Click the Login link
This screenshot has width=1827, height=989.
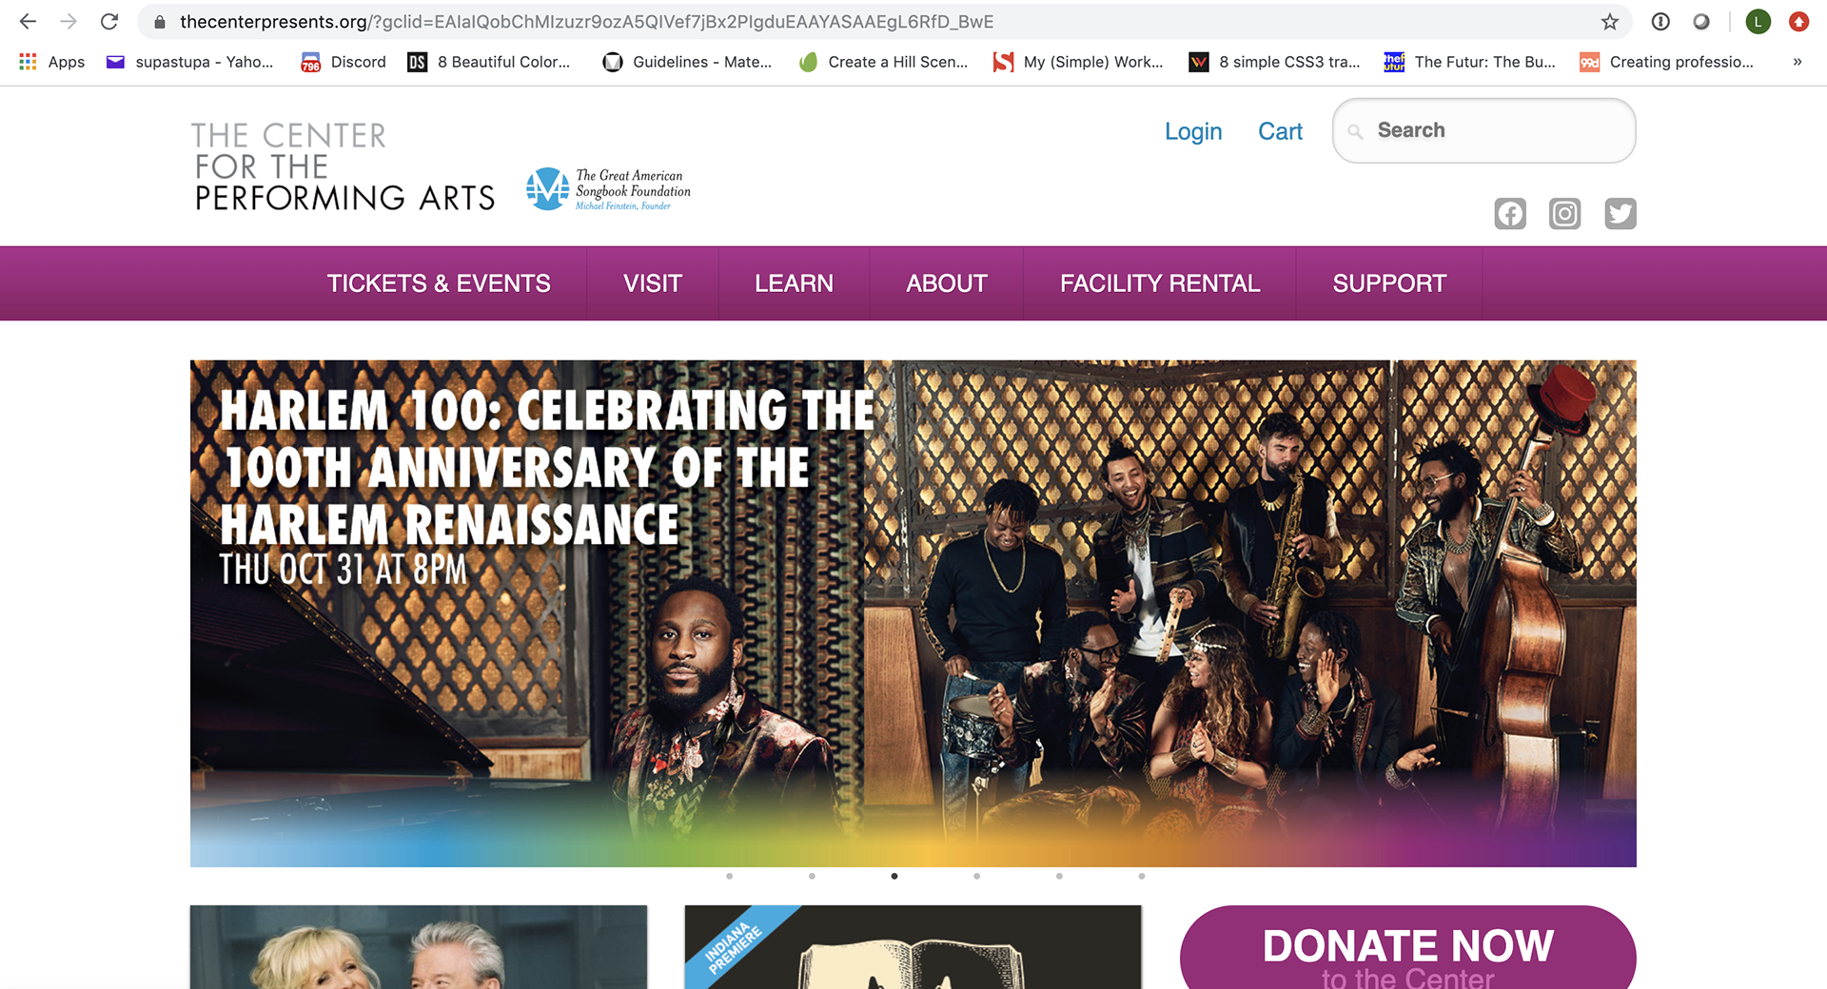point(1193,131)
